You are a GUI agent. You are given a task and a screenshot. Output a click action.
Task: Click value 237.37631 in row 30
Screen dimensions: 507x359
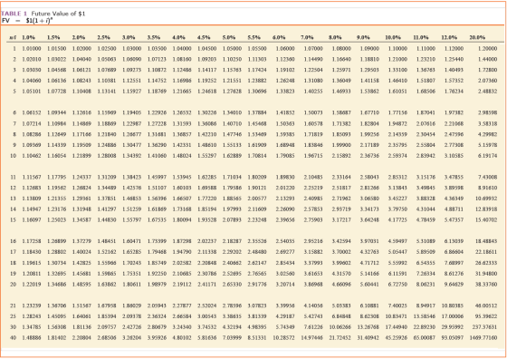point(484,327)
